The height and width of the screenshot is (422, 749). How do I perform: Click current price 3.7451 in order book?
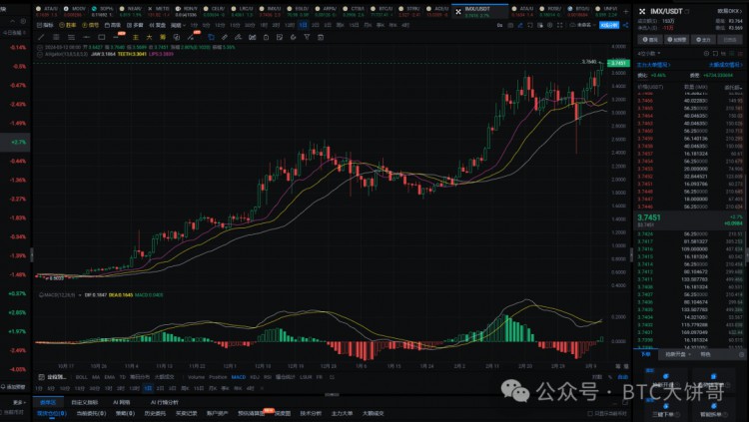pyautogui.click(x=649, y=217)
